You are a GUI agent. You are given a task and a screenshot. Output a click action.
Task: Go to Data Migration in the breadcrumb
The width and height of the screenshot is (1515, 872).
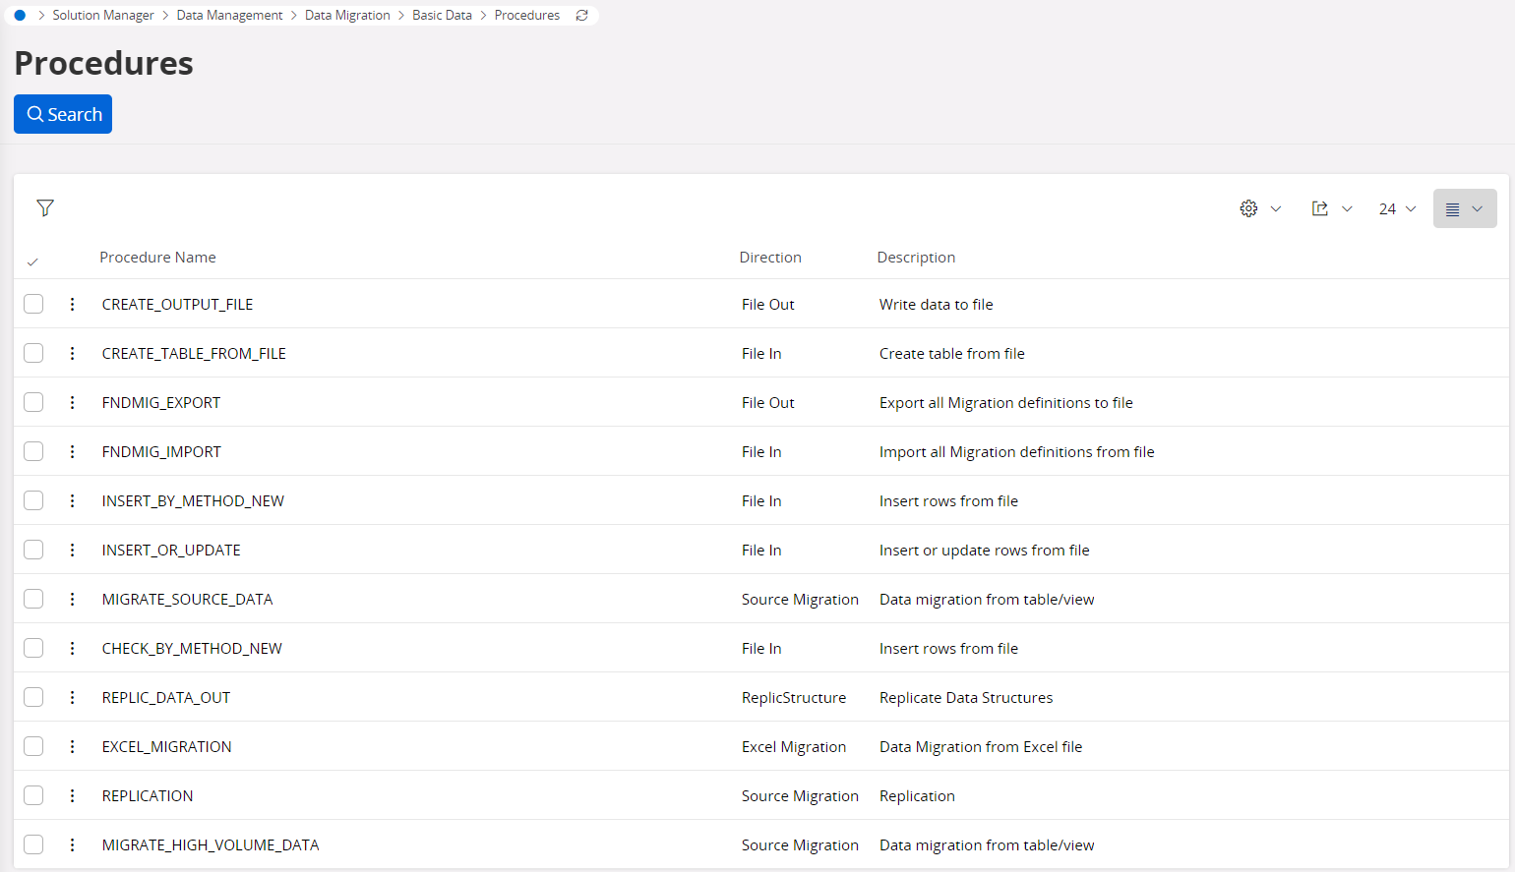tap(347, 16)
